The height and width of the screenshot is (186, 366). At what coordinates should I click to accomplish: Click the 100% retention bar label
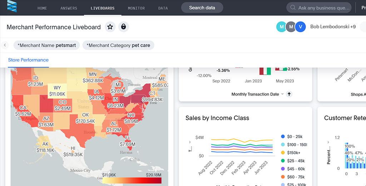tap(350, 146)
